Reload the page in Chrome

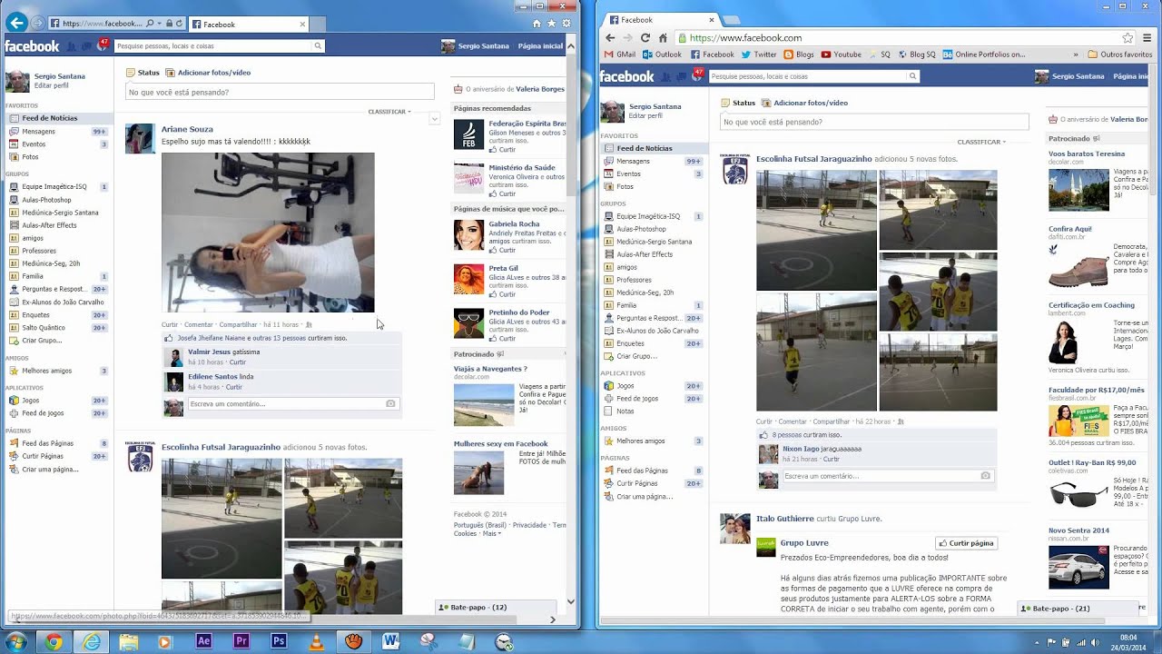coord(645,38)
